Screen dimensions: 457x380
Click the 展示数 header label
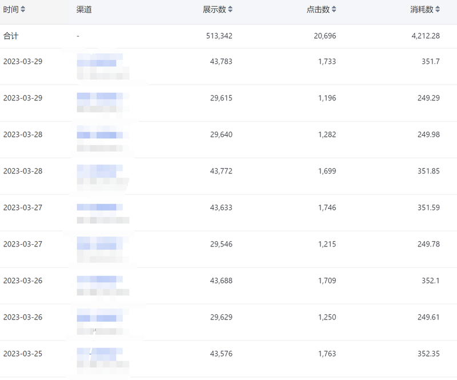point(215,9)
